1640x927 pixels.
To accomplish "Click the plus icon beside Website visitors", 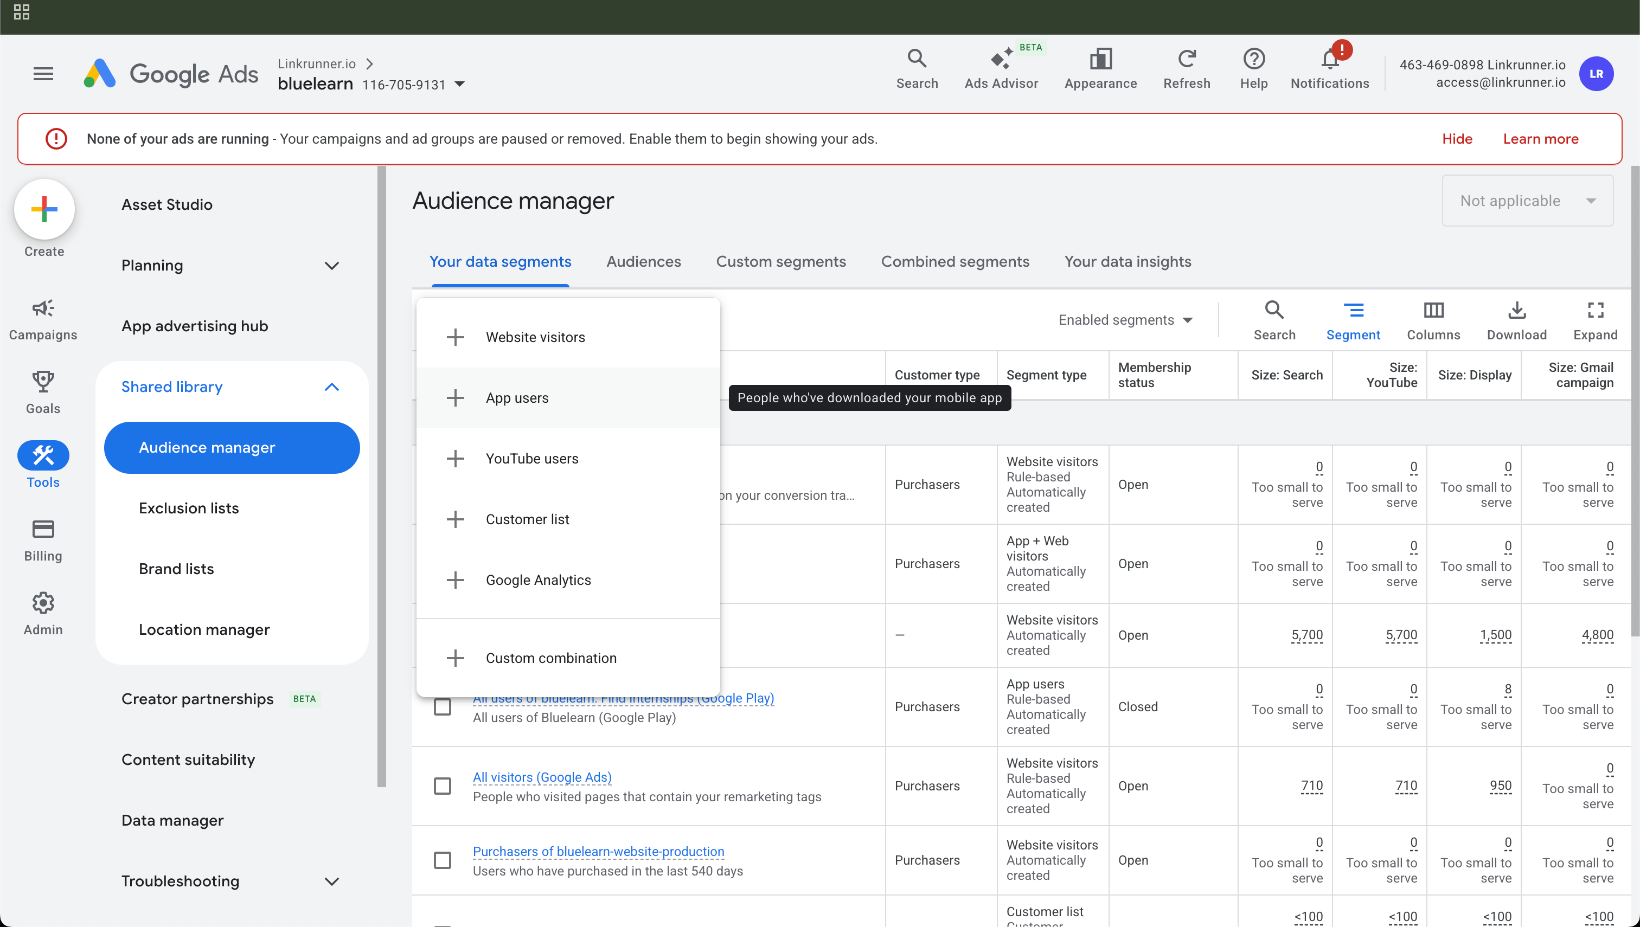I will pos(454,337).
